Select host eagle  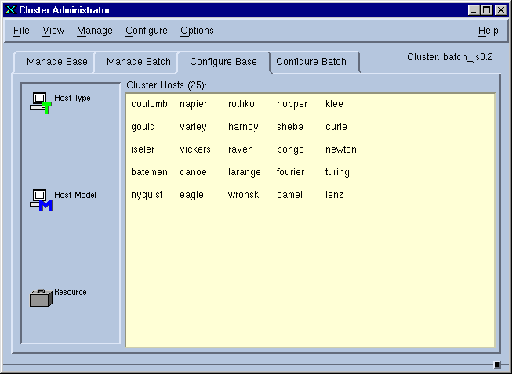point(191,195)
